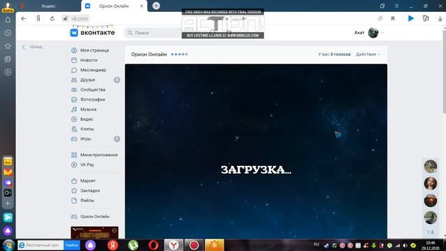Click the Закладки star icon

click(74, 190)
